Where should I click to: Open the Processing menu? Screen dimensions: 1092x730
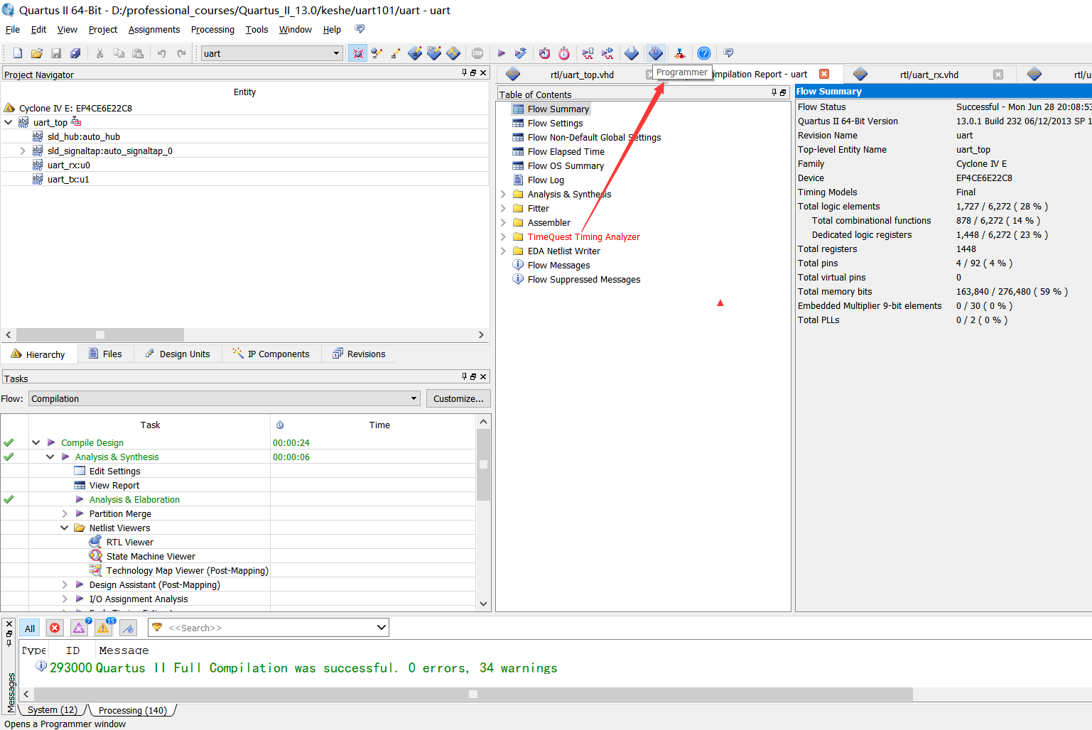[x=212, y=29]
